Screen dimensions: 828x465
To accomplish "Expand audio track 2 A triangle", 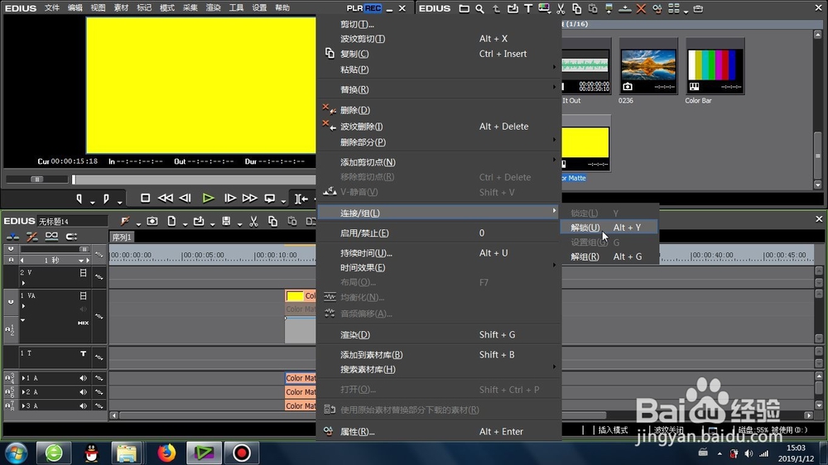I will coord(23,391).
